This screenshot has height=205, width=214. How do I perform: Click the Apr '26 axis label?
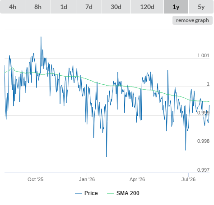pos(137,179)
